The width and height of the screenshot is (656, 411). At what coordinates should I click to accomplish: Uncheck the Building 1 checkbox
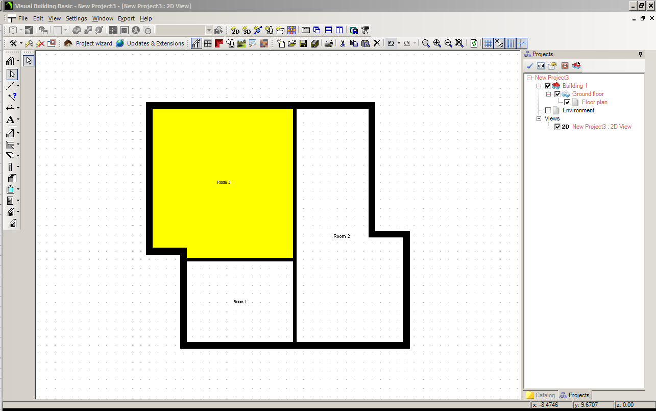[x=548, y=86]
